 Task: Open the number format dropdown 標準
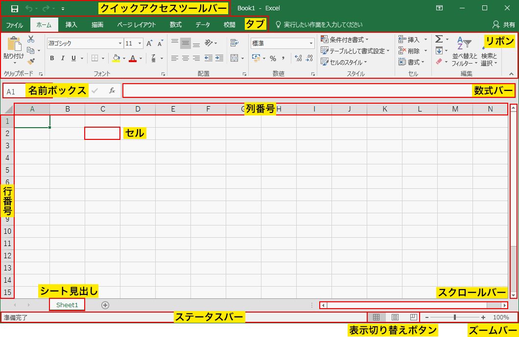pyautogui.click(x=283, y=44)
